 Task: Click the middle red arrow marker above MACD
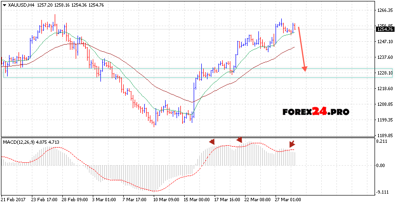239,140
